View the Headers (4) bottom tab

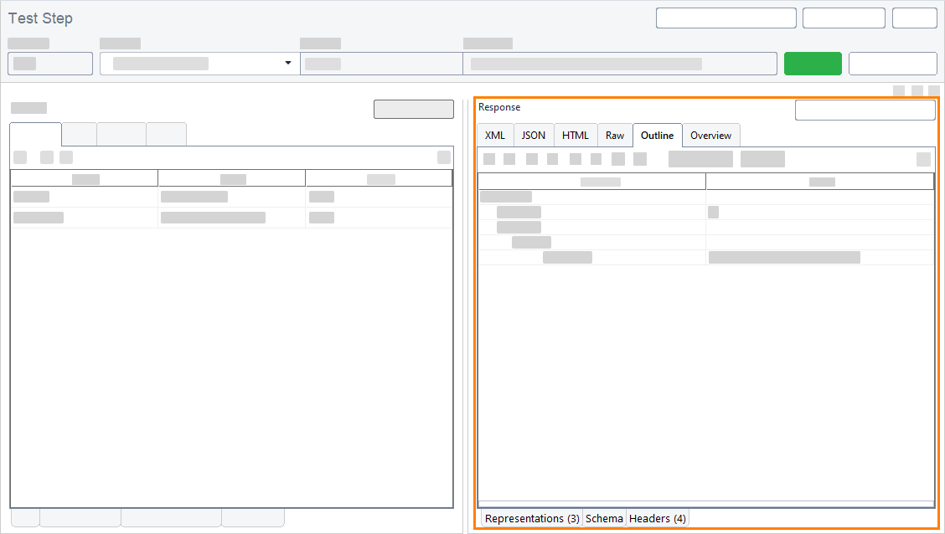click(658, 519)
